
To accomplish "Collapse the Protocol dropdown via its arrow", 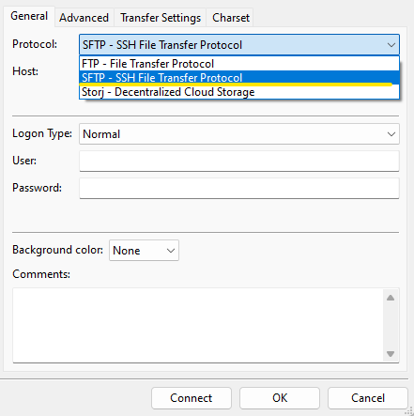I will pos(391,45).
